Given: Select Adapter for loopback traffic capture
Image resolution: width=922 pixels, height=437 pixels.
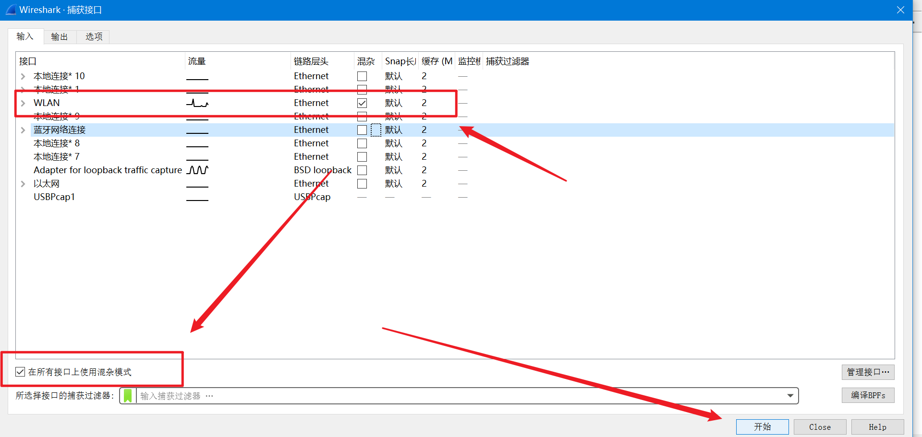Looking at the screenshot, I should pos(108,170).
